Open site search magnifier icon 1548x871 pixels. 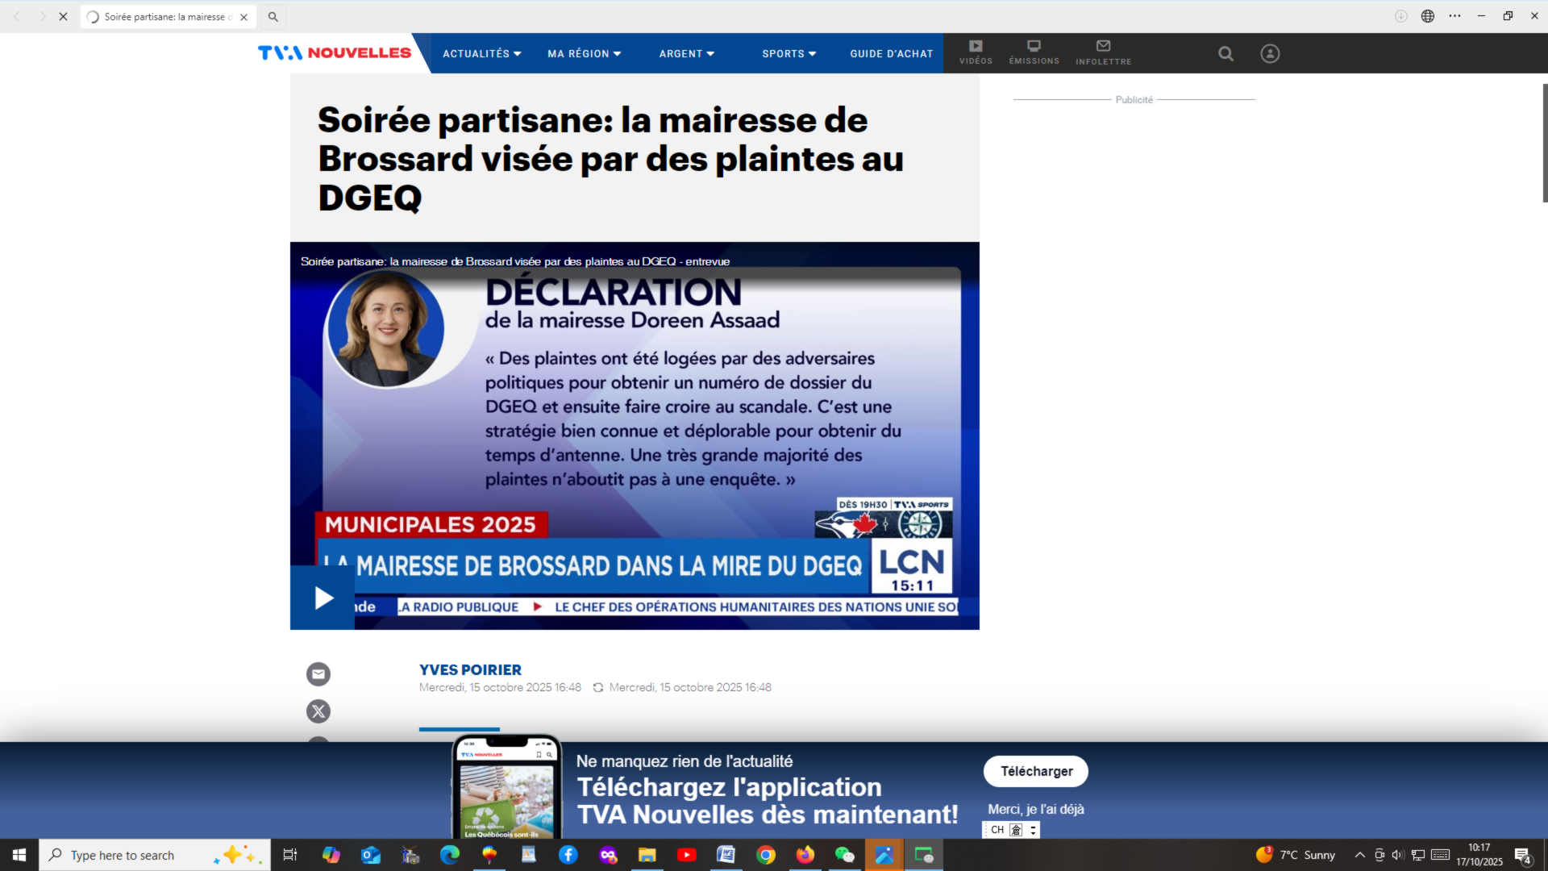(x=1225, y=54)
